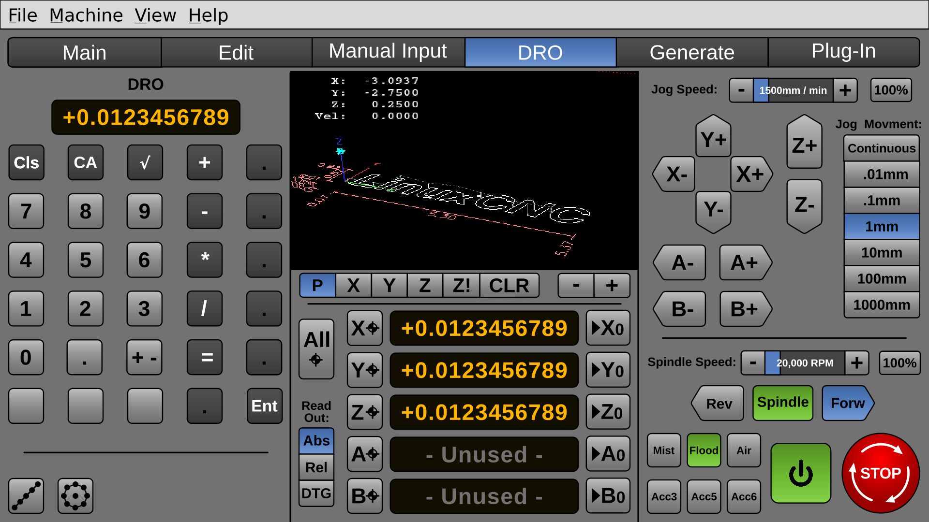Open the bolt-circle pattern icon

pyautogui.click(x=75, y=496)
